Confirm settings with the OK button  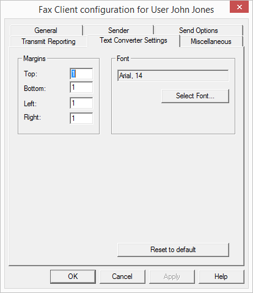(x=73, y=277)
